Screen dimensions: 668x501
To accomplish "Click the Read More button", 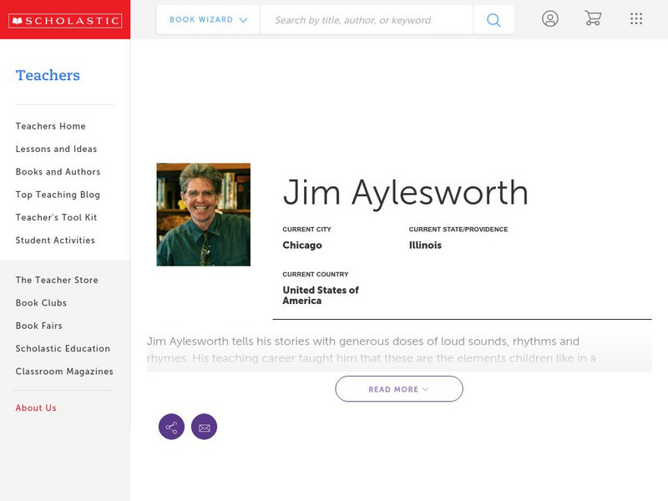I will pyautogui.click(x=399, y=388).
